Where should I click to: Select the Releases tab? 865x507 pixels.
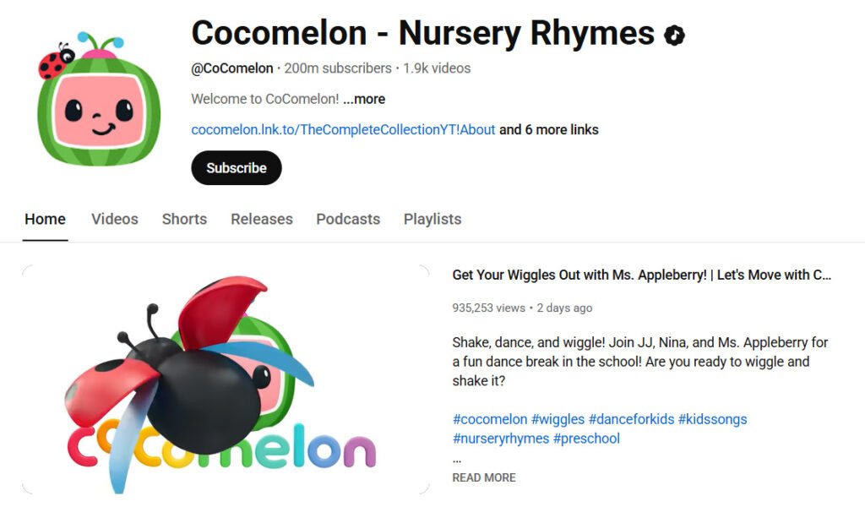[x=261, y=219]
